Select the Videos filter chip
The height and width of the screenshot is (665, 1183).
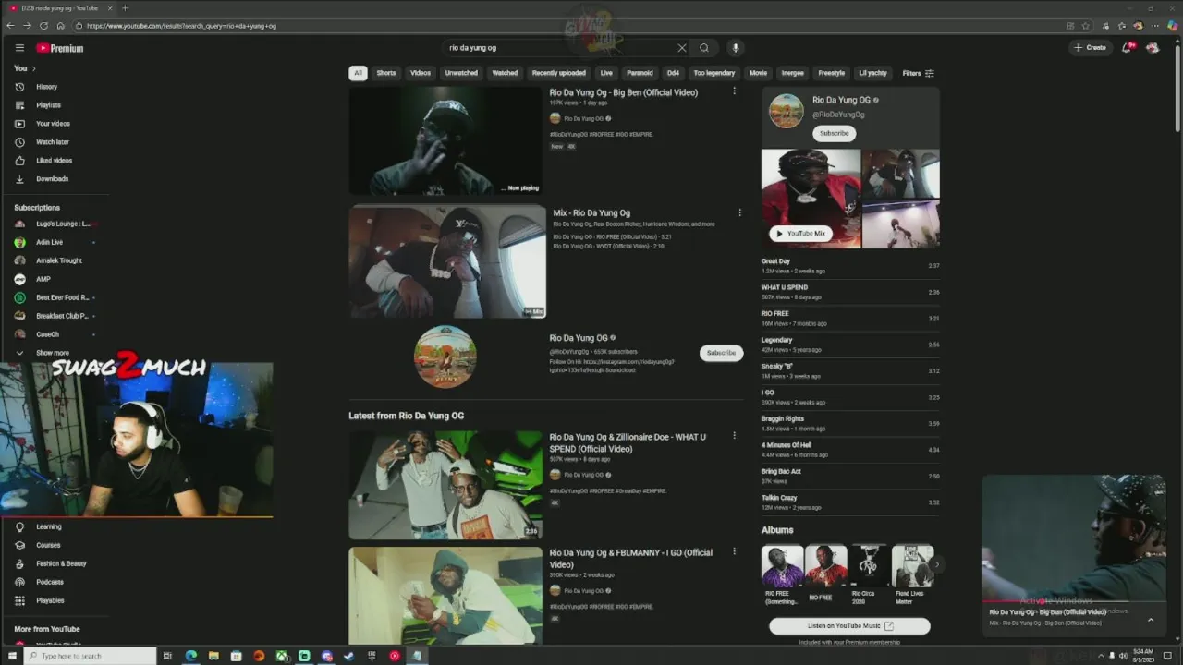(x=421, y=73)
